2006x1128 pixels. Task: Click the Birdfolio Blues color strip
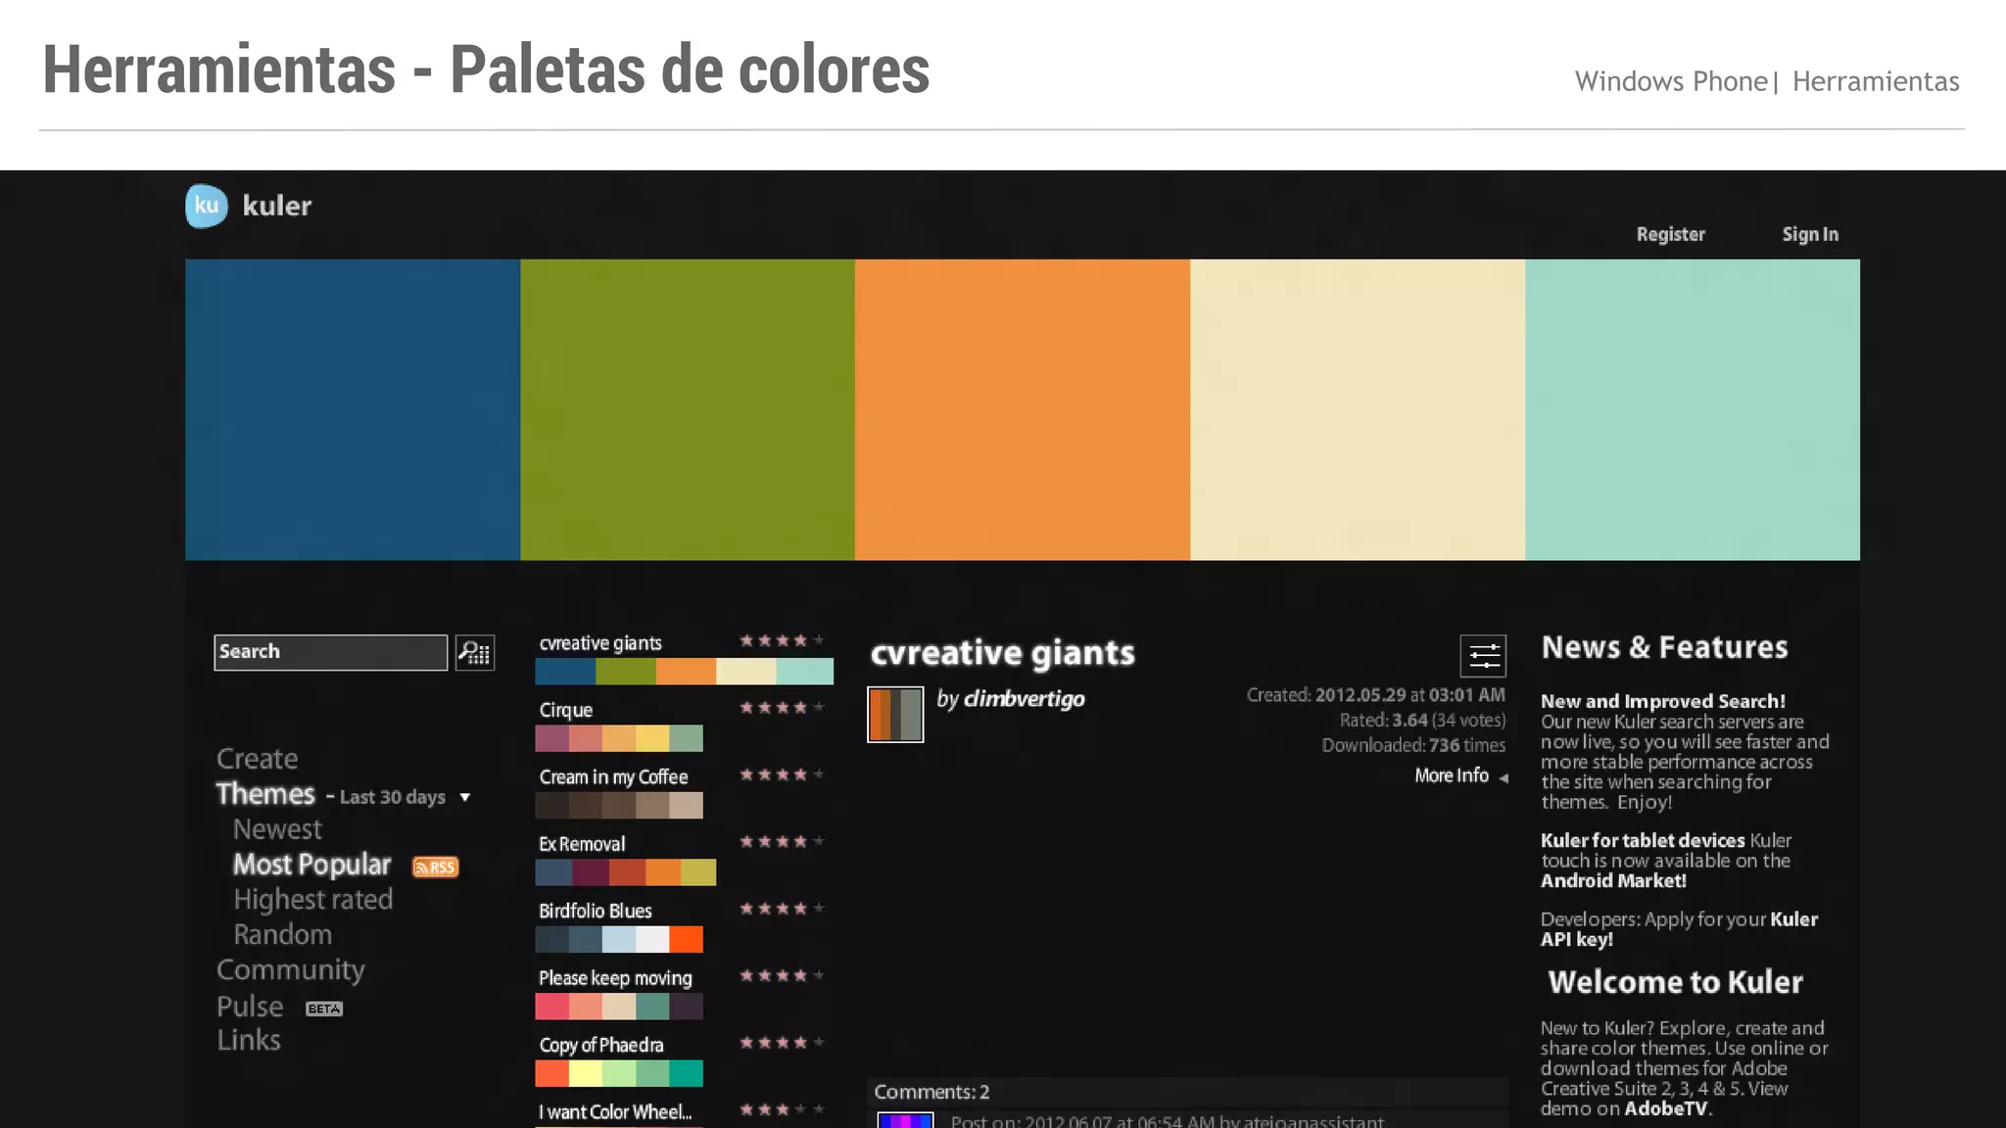point(619,939)
